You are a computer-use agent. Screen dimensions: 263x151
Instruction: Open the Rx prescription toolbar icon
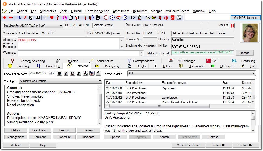tap(19, 18)
